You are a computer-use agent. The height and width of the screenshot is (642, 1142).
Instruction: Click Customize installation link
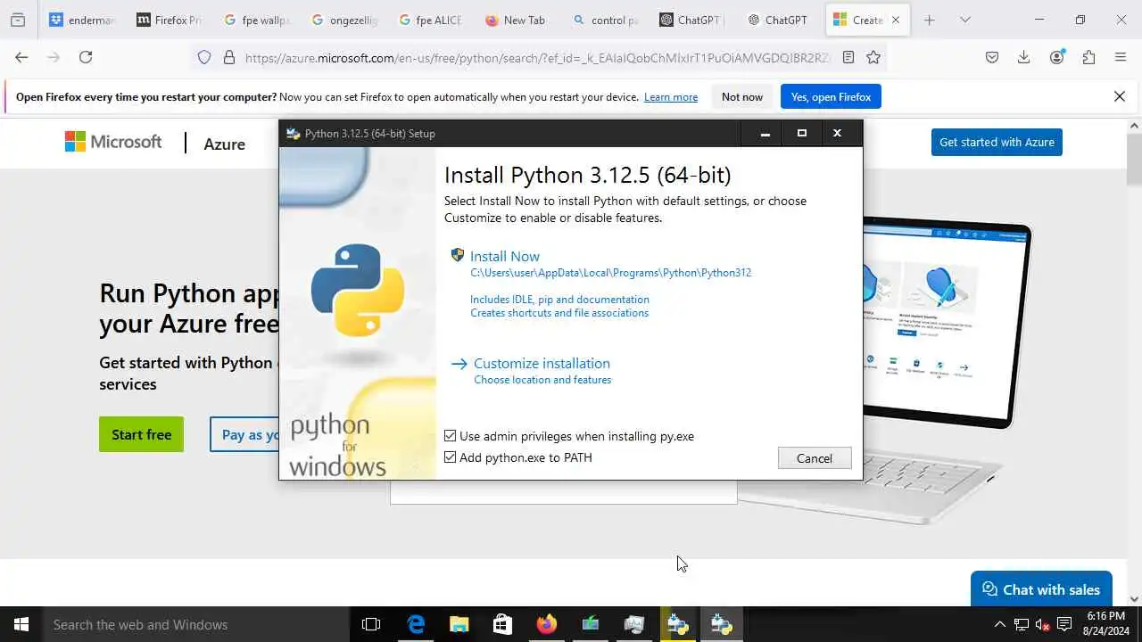542,363
